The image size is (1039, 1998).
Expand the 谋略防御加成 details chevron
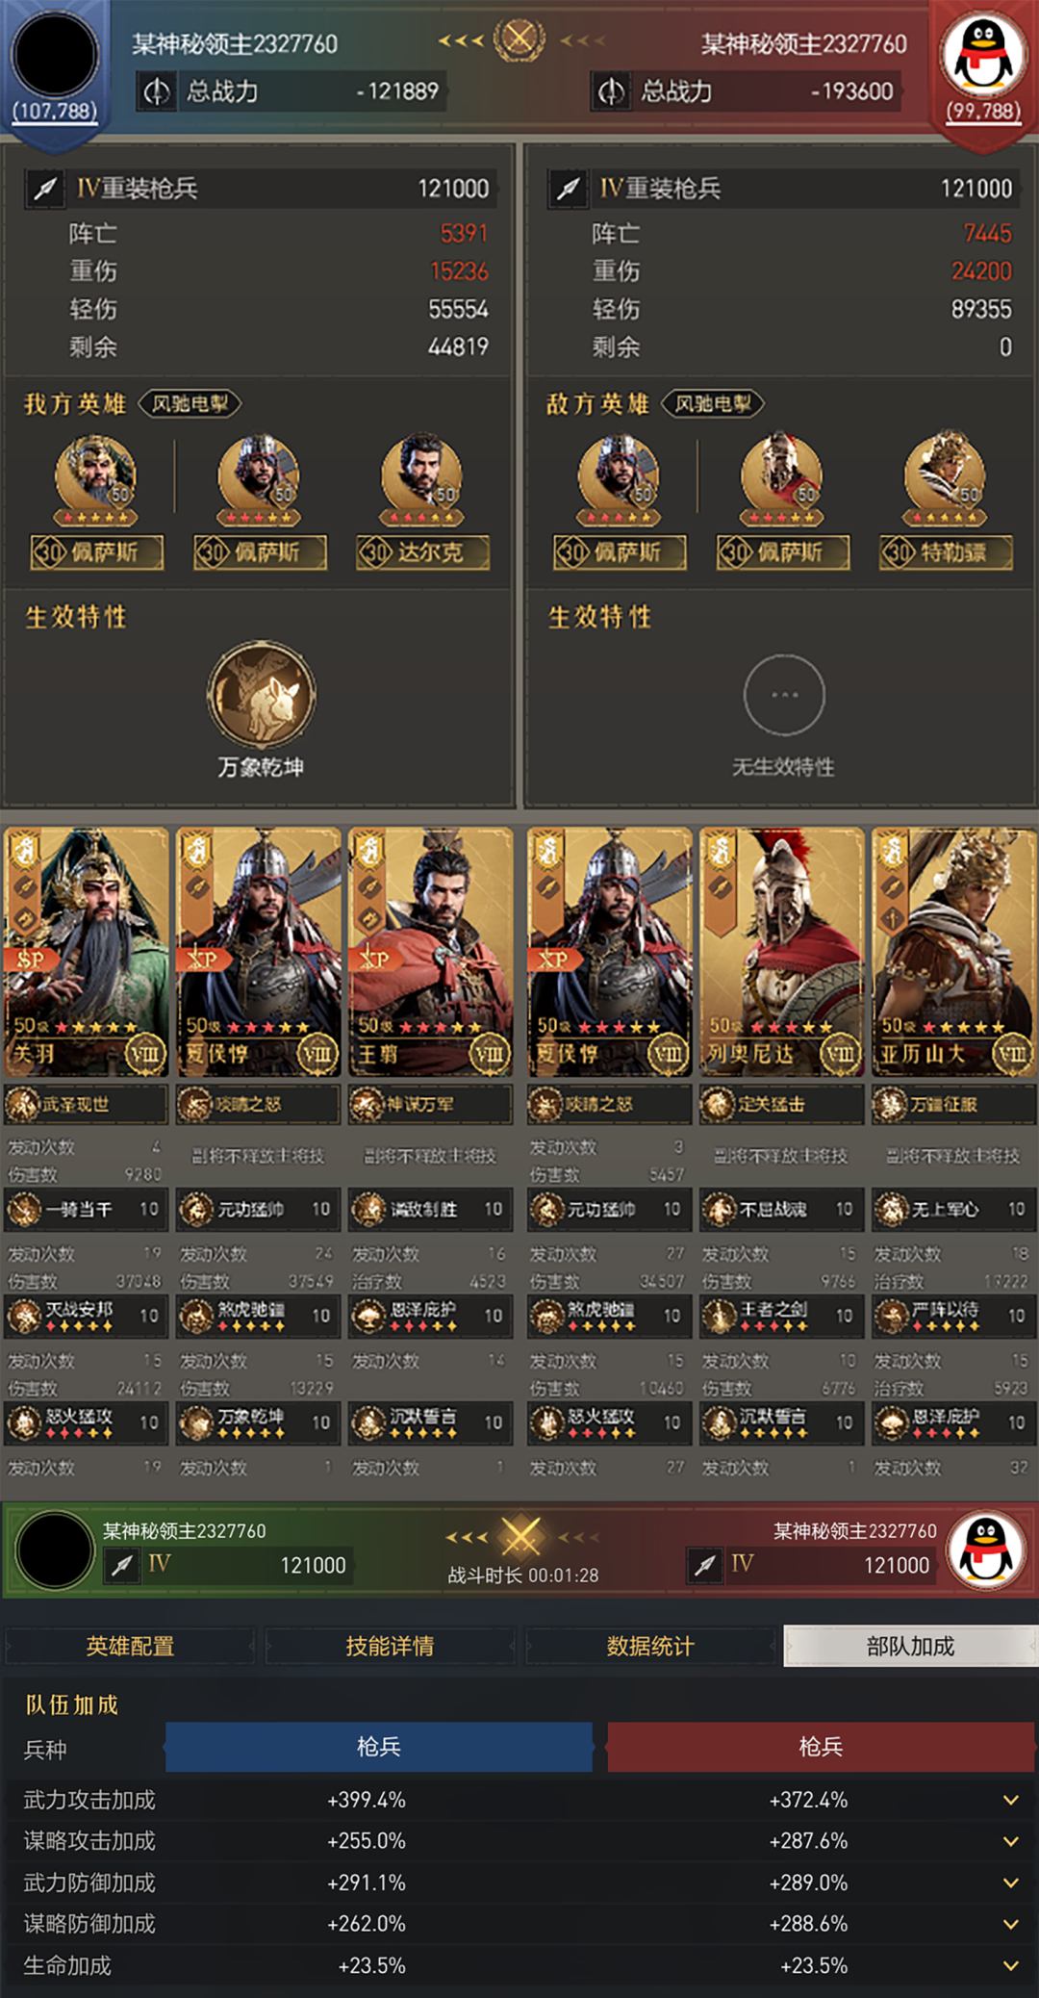(1010, 1924)
